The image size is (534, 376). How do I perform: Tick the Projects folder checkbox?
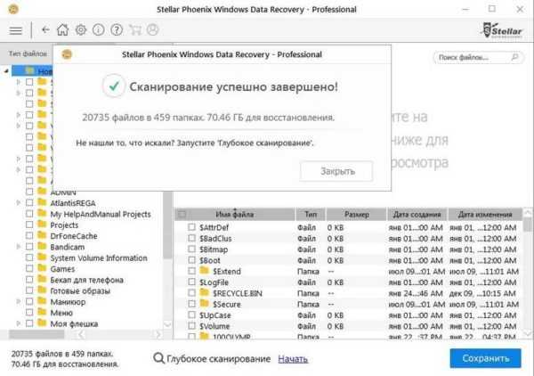29,225
